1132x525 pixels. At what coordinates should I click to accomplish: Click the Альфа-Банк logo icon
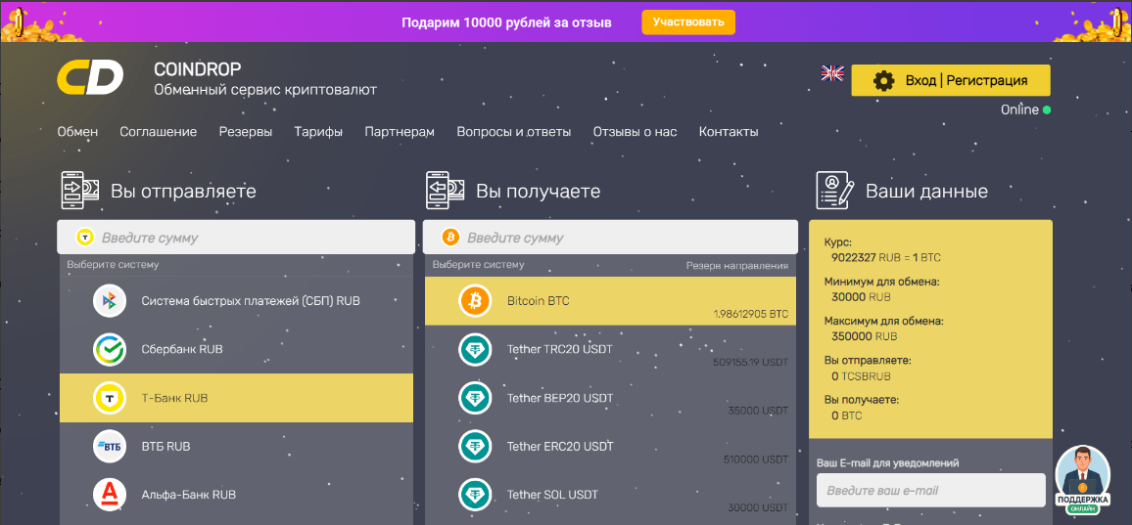pos(110,495)
